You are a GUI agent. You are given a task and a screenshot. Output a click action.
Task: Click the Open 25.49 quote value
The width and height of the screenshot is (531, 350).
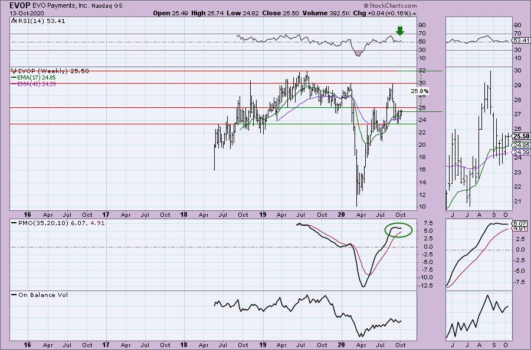[x=171, y=13]
